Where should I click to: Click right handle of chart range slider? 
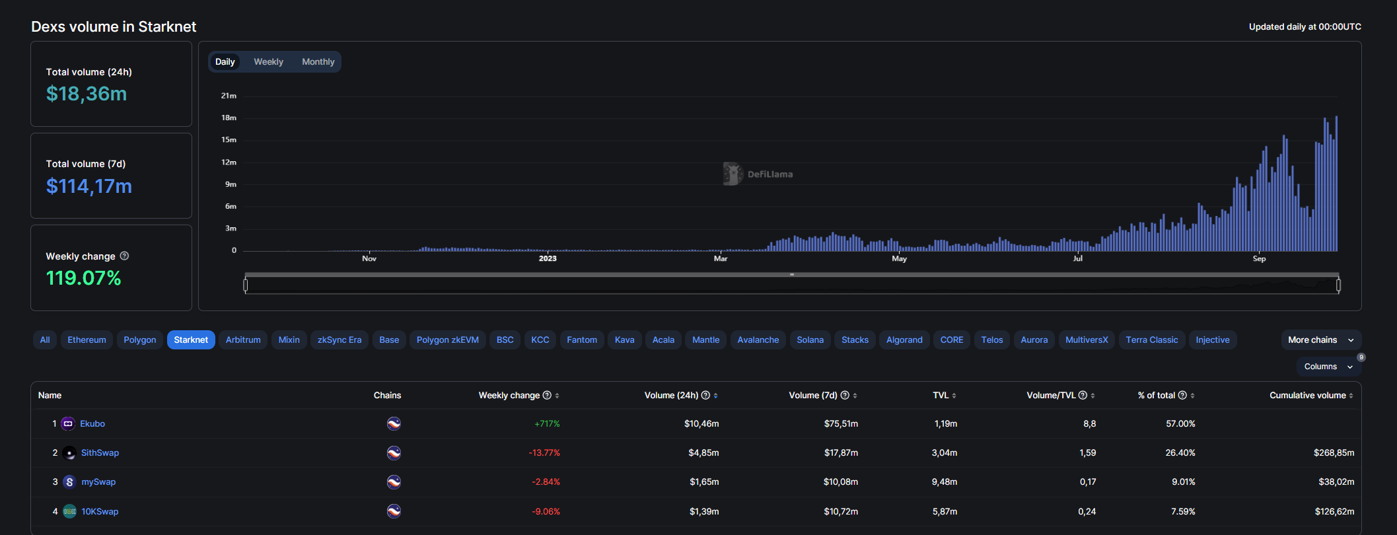(1338, 285)
